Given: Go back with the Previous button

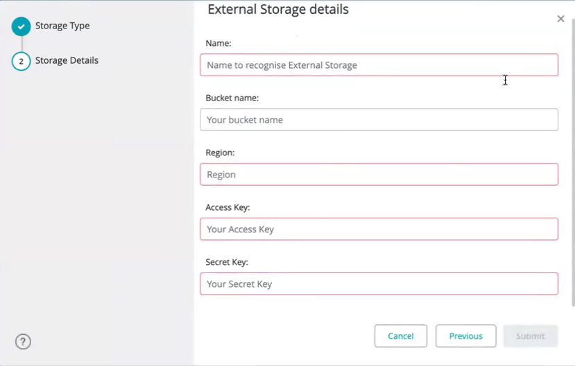Looking at the screenshot, I should coord(465,336).
